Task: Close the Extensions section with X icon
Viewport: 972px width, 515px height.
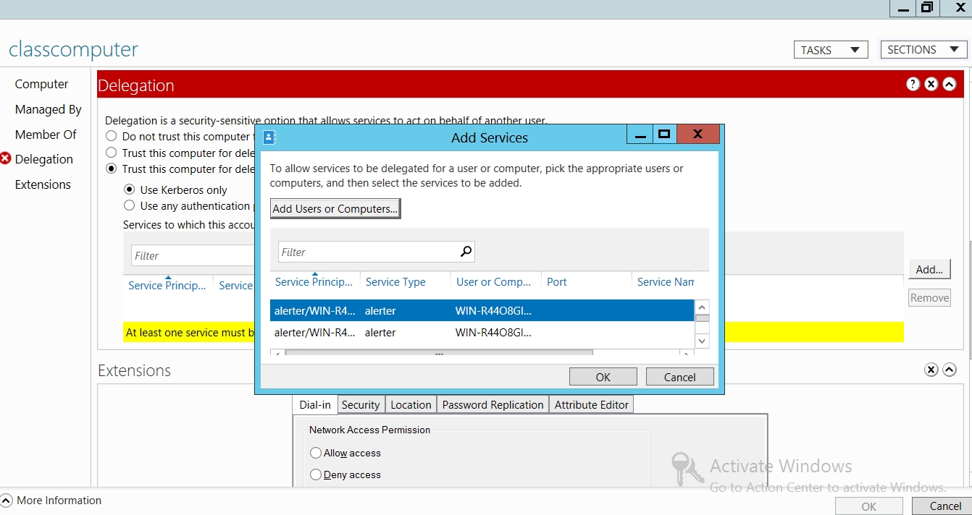Action: [931, 370]
